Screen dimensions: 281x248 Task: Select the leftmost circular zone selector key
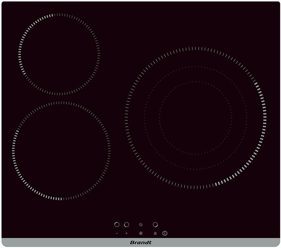[117, 225]
